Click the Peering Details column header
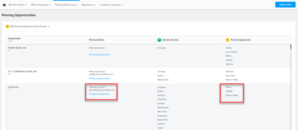 pos(96,40)
